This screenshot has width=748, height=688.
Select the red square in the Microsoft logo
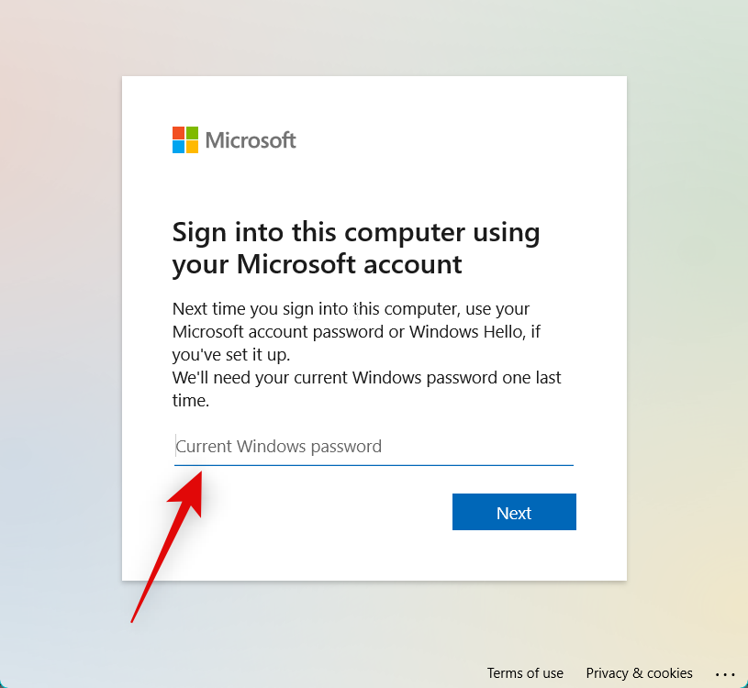pyautogui.click(x=178, y=134)
